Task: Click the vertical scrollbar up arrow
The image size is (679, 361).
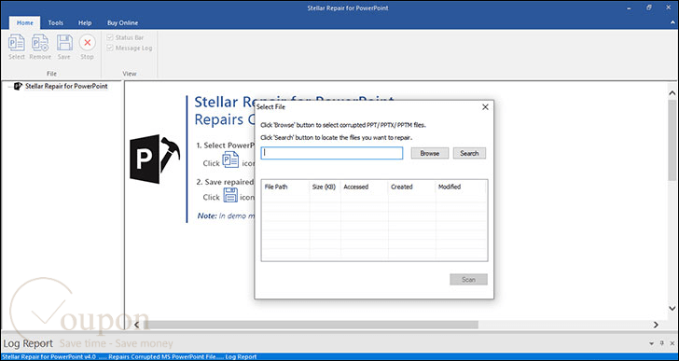Action: [x=672, y=92]
